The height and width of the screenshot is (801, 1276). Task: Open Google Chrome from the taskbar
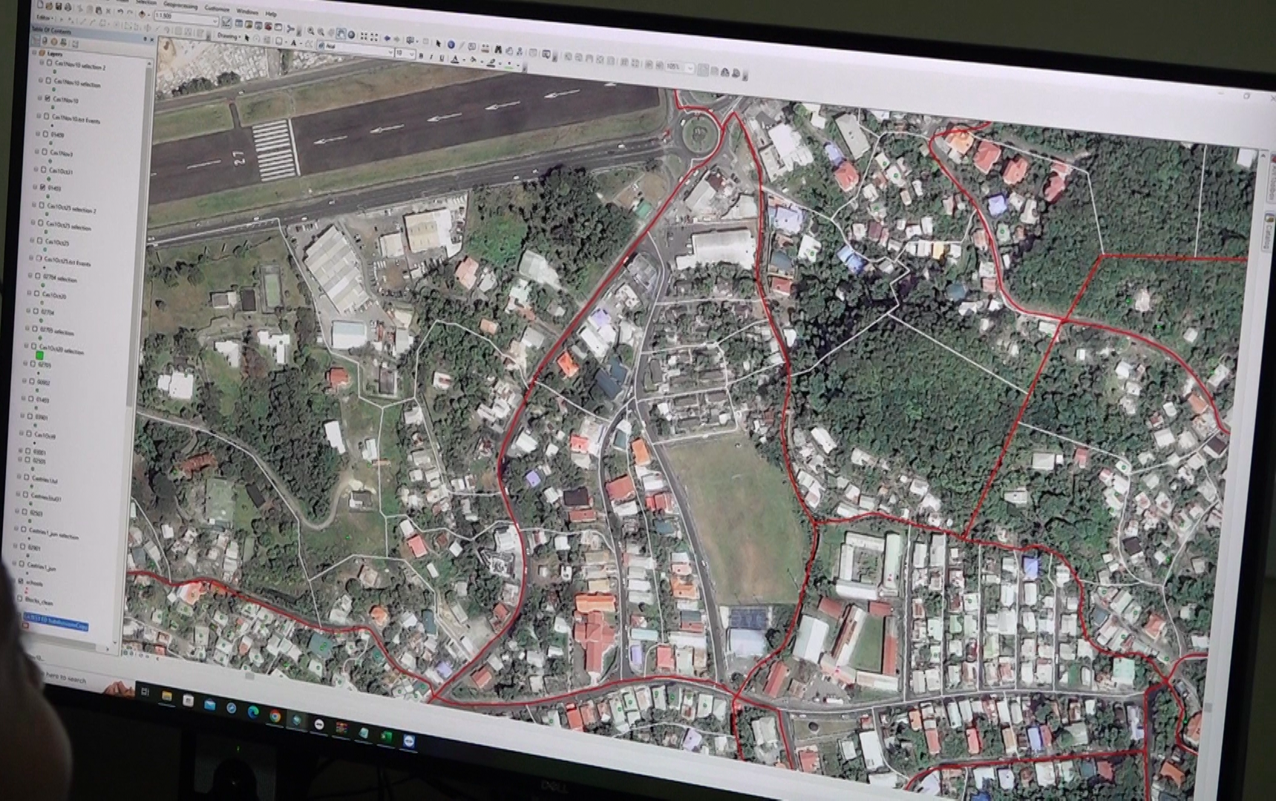pos(275,716)
